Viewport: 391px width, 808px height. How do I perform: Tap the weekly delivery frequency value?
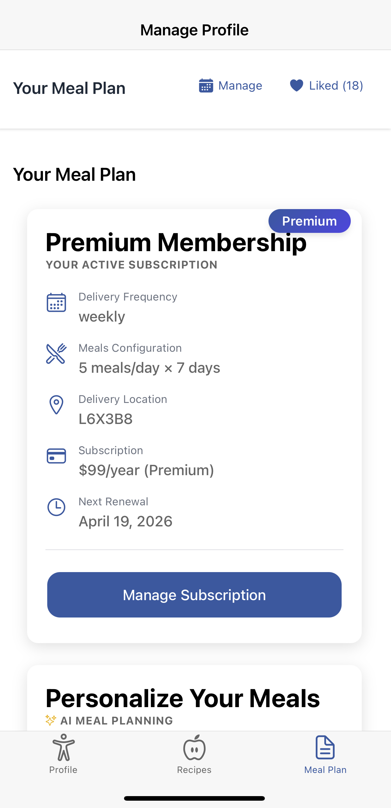click(x=102, y=316)
